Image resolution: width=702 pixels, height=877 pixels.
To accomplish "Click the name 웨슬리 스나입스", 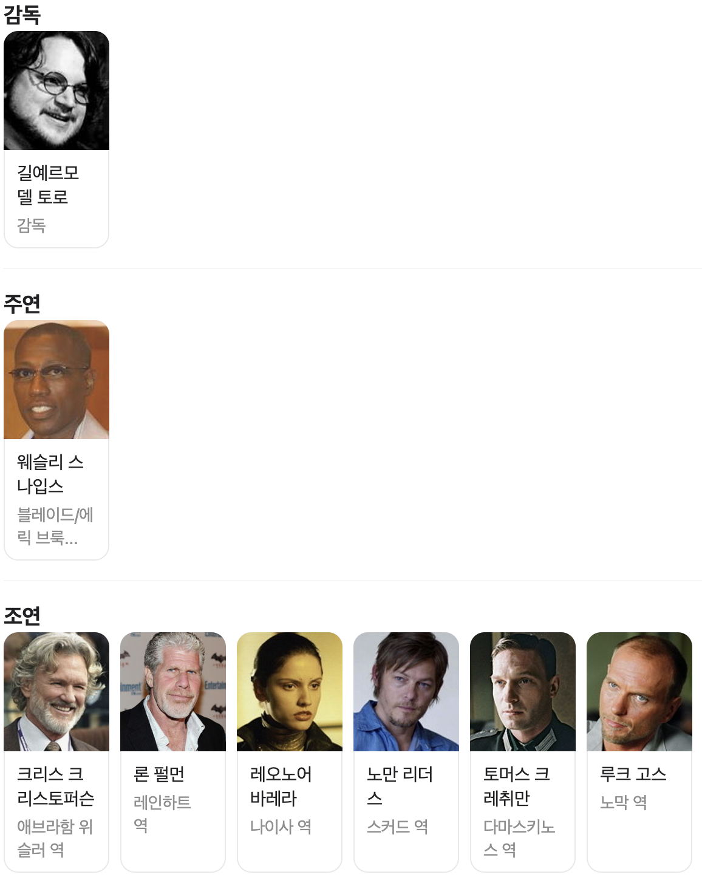I will click(x=50, y=474).
